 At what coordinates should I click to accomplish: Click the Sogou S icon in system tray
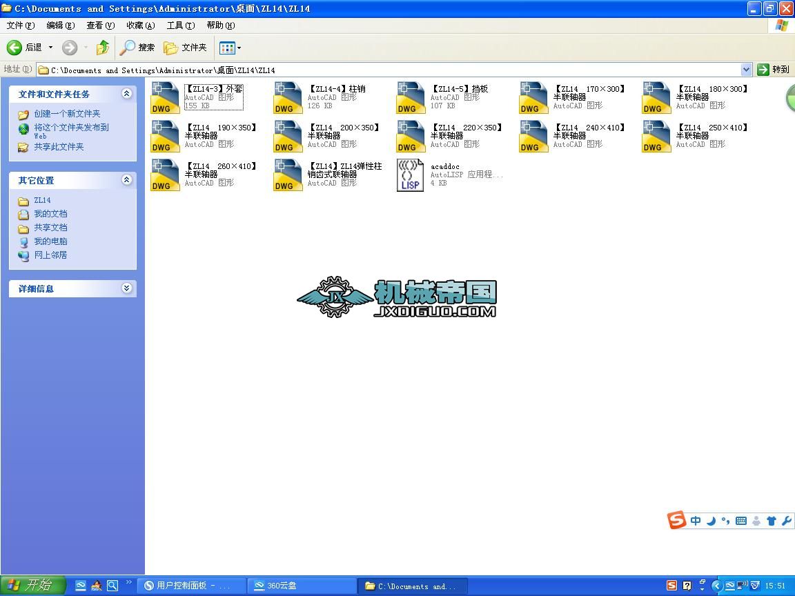pos(671,586)
